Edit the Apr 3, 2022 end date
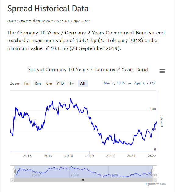Screen dimensions: 175x192 145,83
